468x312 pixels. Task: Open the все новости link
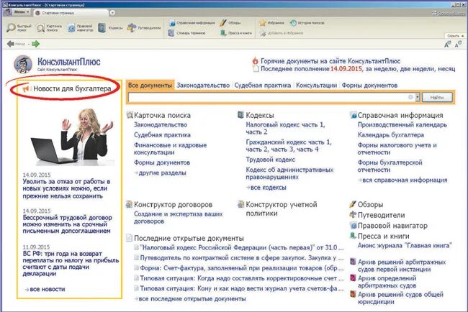coord(47,289)
